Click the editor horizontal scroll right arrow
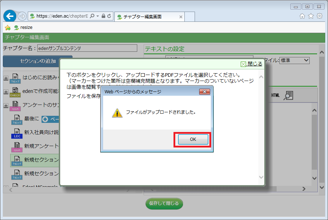Viewport: 328px width, 220px height. pyautogui.click(x=304, y=189)
